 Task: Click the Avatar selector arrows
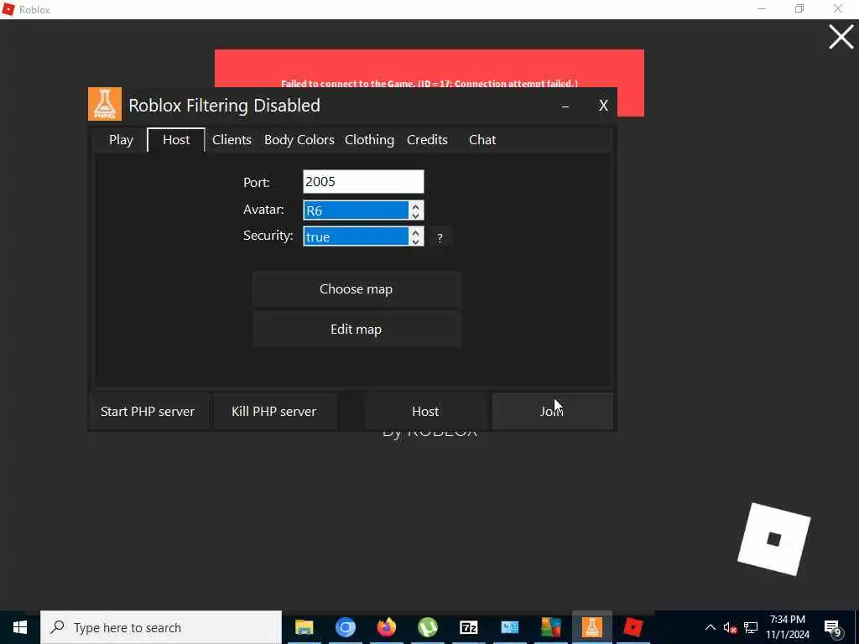[416, 210]
